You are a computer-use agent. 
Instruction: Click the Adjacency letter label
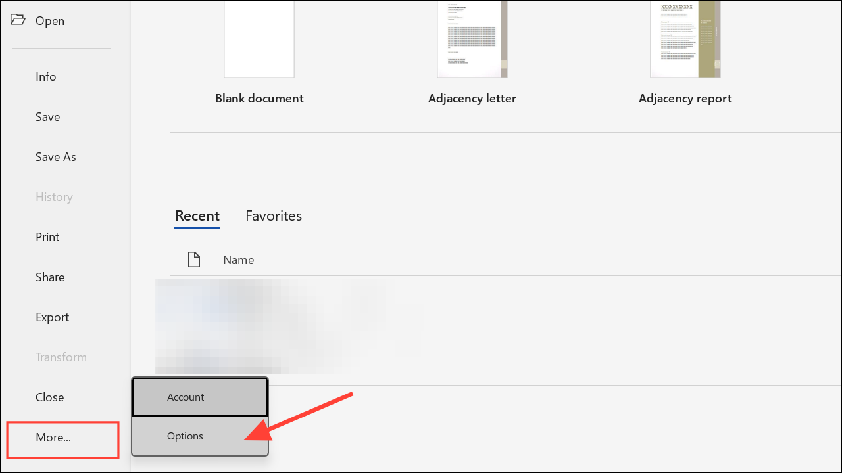tap(472, 99)
